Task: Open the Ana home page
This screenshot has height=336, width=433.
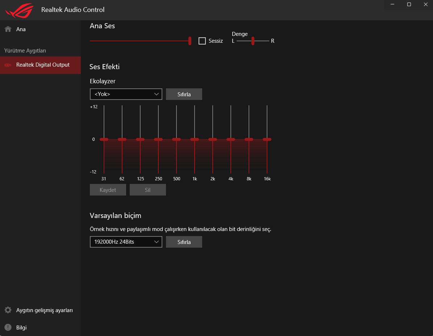Action: 40,29
